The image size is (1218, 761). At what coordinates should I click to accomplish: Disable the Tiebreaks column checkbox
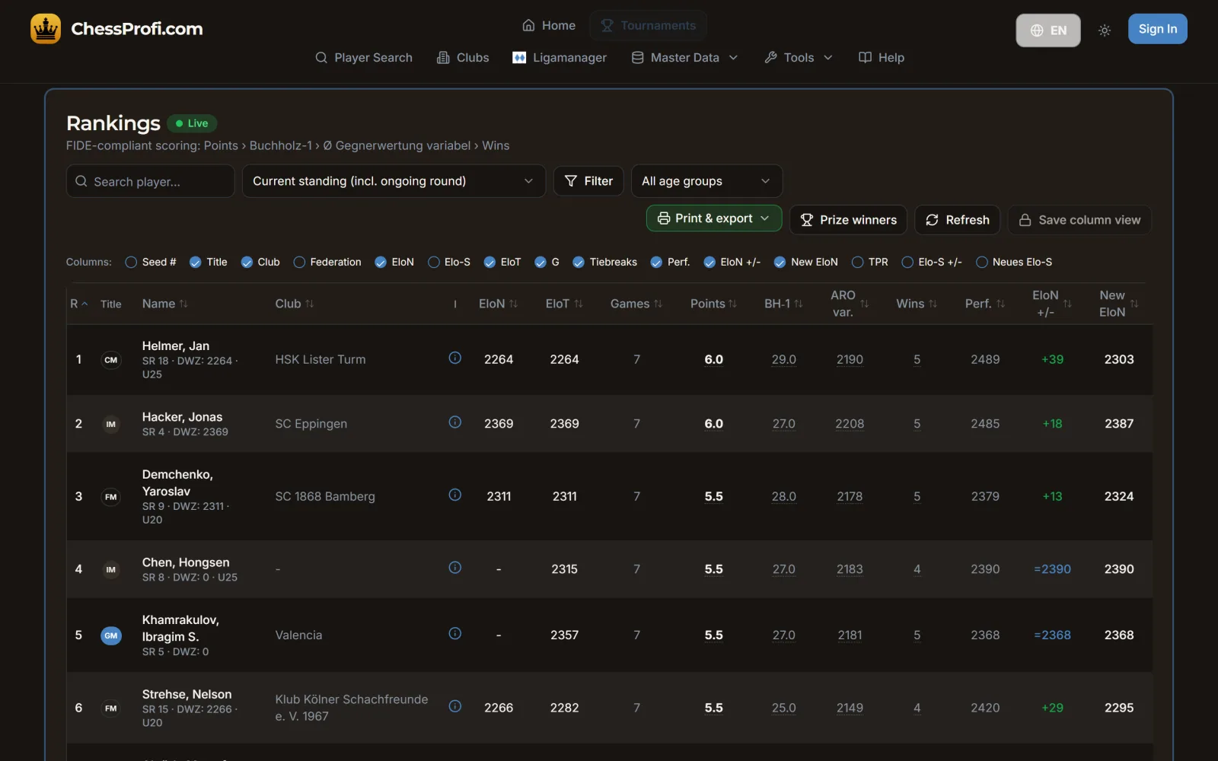(x=579, y=262)
